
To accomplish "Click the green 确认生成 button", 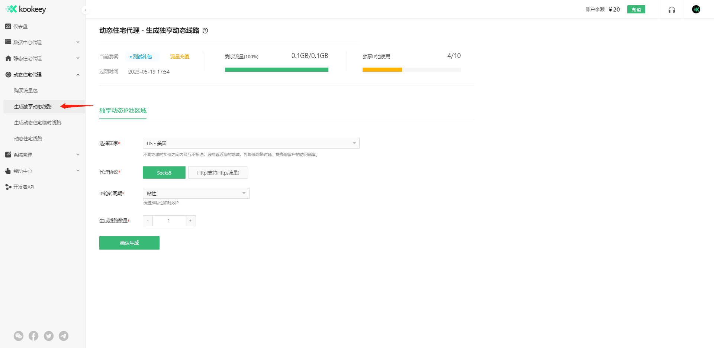I will pos(129,243).
